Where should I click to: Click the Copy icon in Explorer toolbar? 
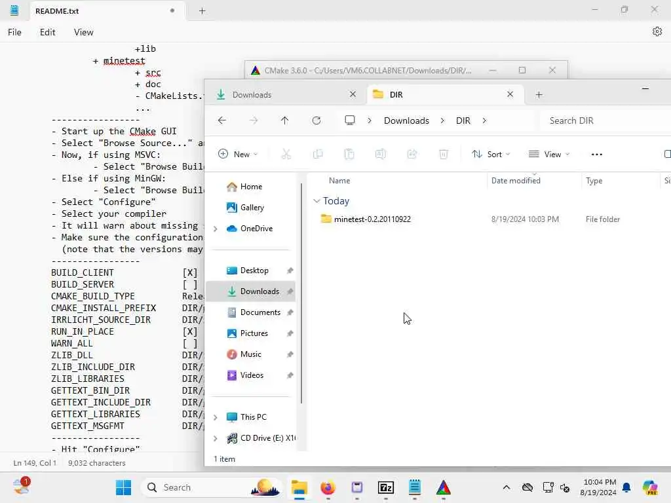pos(318,155)
